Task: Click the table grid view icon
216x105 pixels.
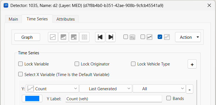Action: 84,37
